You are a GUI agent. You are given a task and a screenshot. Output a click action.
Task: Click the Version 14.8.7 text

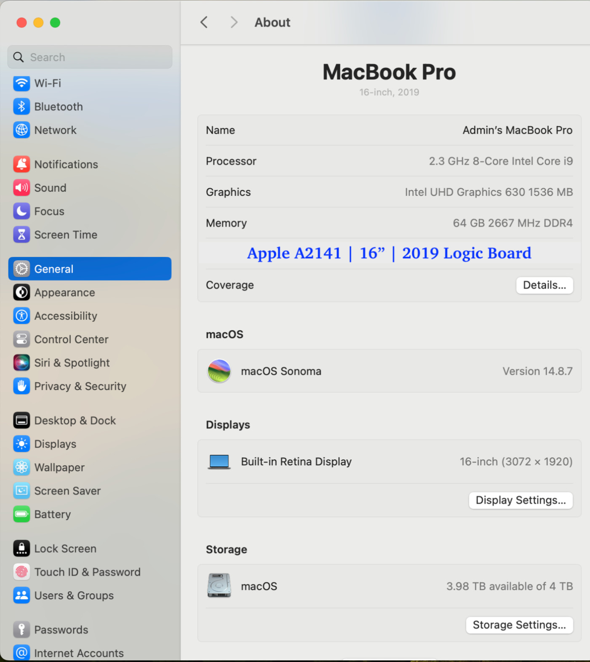click(x=537, y=371)
